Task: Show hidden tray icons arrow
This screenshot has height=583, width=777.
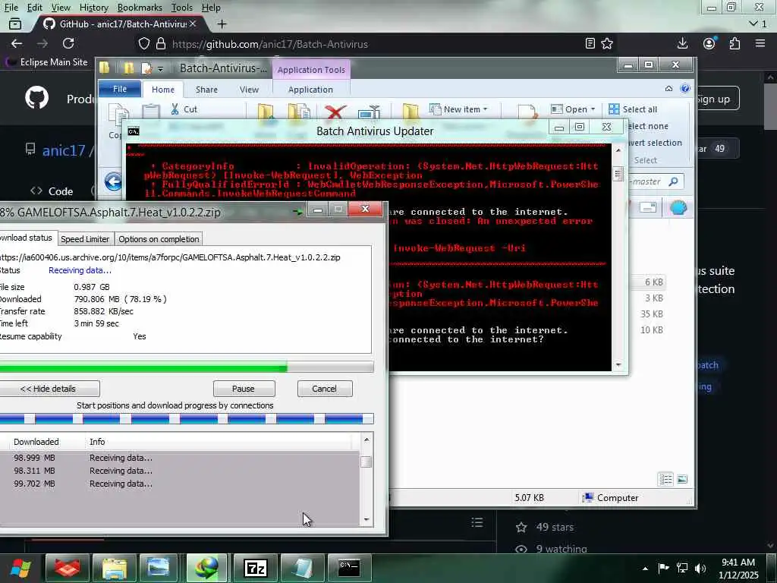Action: coord(645,569)
